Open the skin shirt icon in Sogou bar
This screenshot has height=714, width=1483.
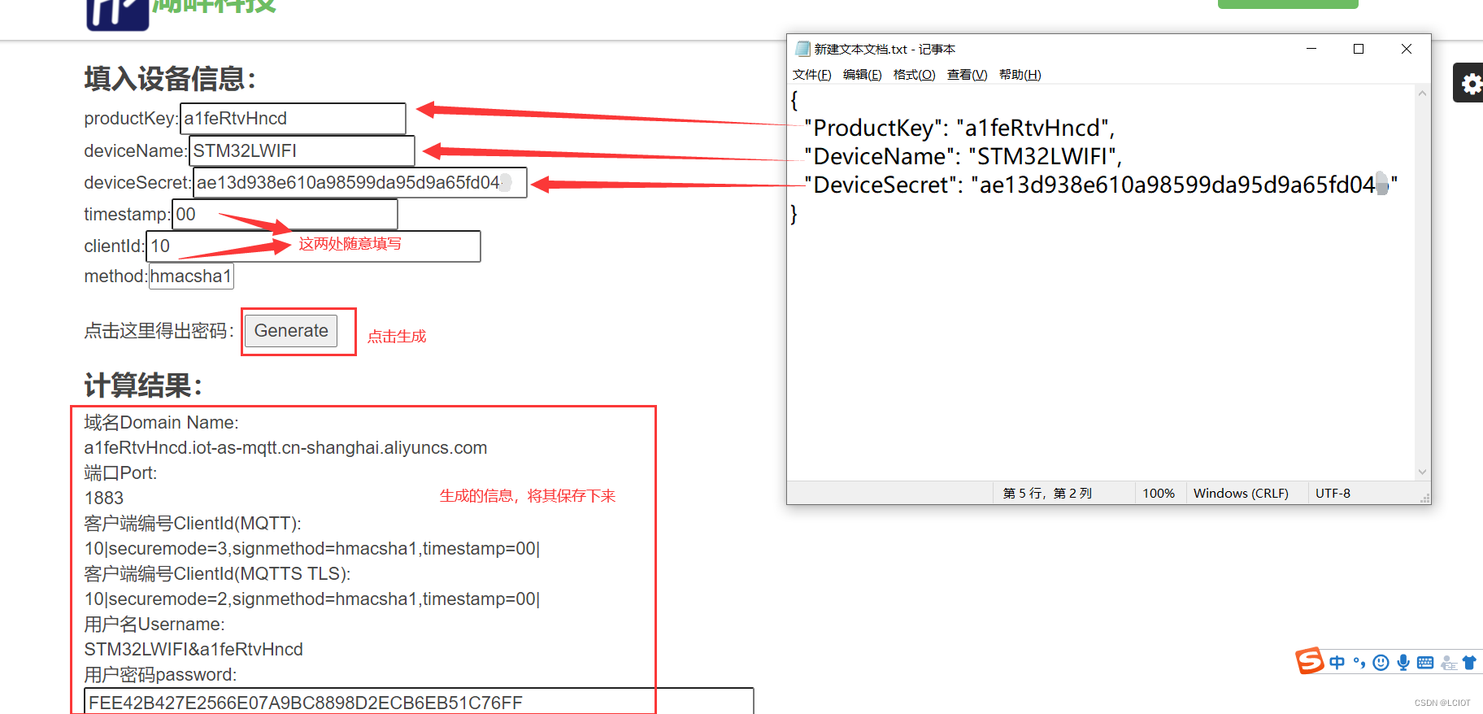coord(1469,663)
